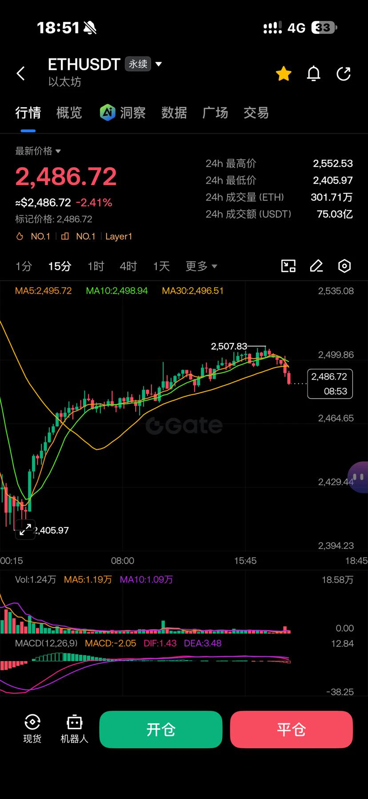
Task: Select the 15分 timeframe
Action: click(60, 266)
